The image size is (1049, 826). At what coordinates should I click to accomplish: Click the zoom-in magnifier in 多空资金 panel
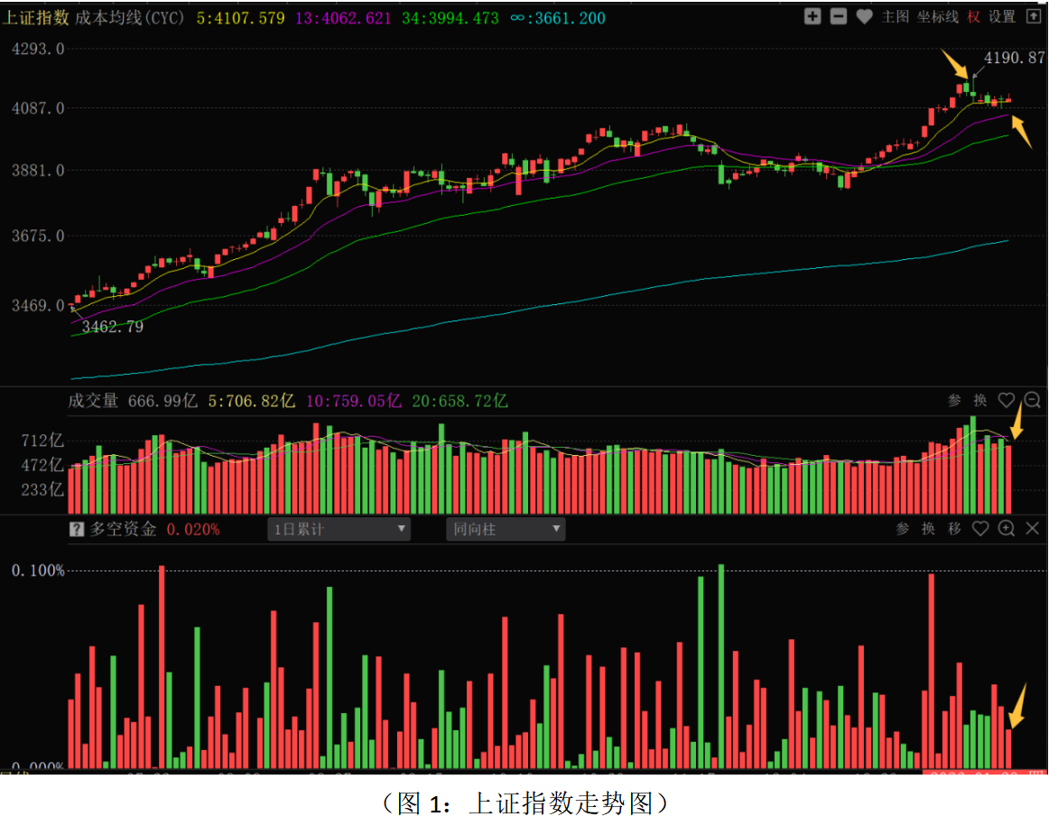[x=1007, y=529]
